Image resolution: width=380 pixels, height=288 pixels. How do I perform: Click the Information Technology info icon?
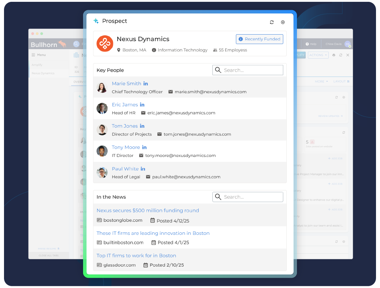pyautogui.click(x=154, y=50)
